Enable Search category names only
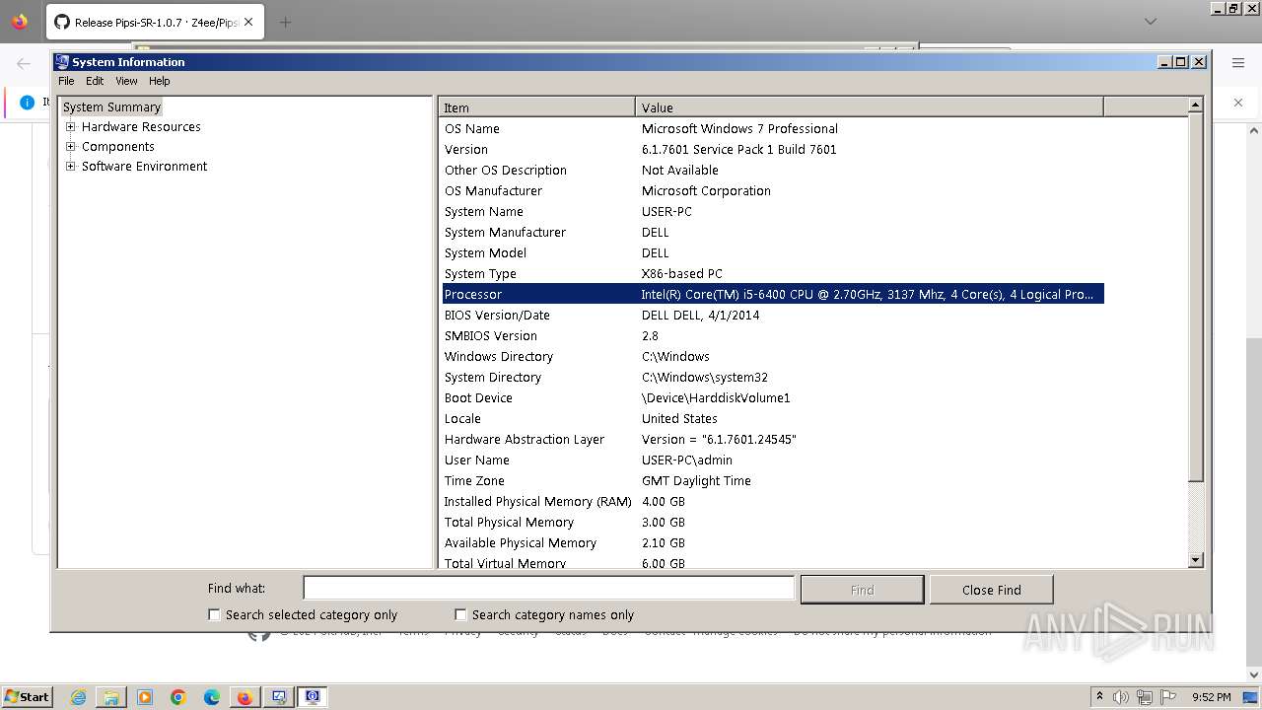Screen dimensions: 1262x710 coord(460,614)
